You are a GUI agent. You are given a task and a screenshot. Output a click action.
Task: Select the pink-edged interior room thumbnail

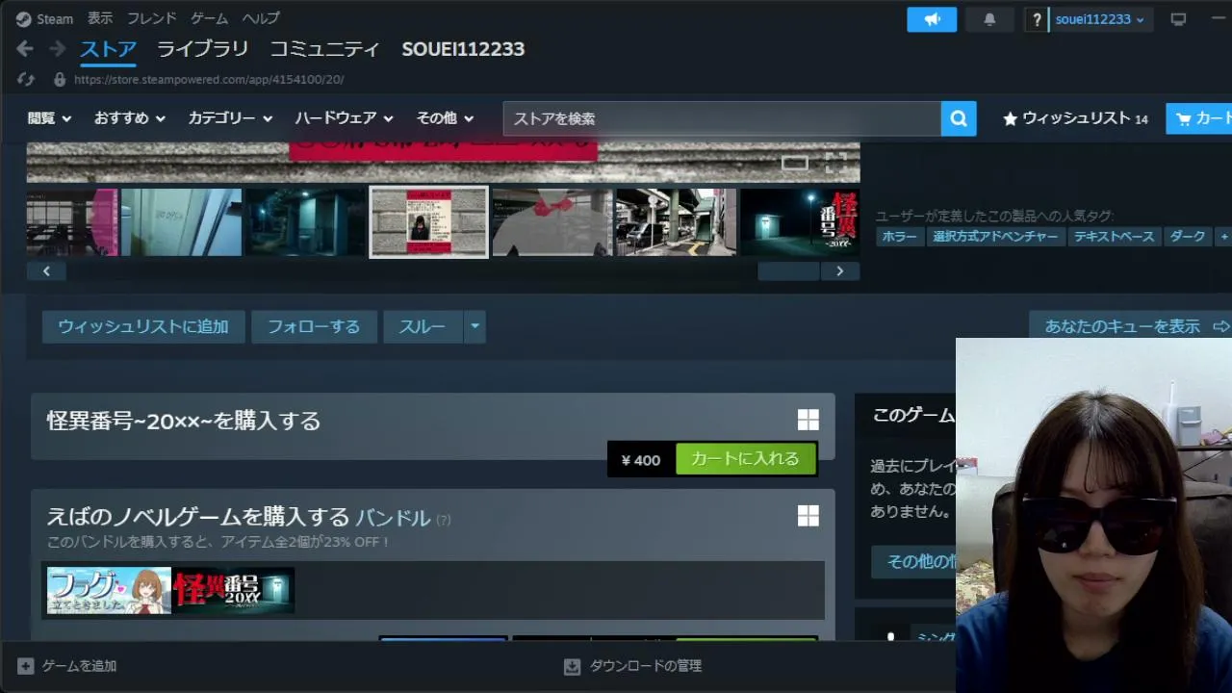[x=72, y=222]
